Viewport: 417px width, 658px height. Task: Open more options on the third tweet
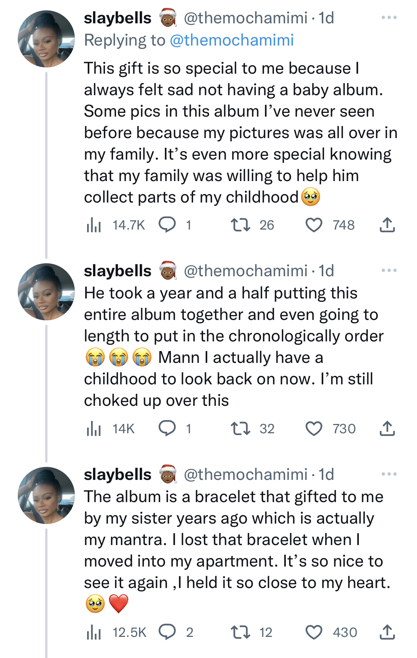[x=389, y=474]
